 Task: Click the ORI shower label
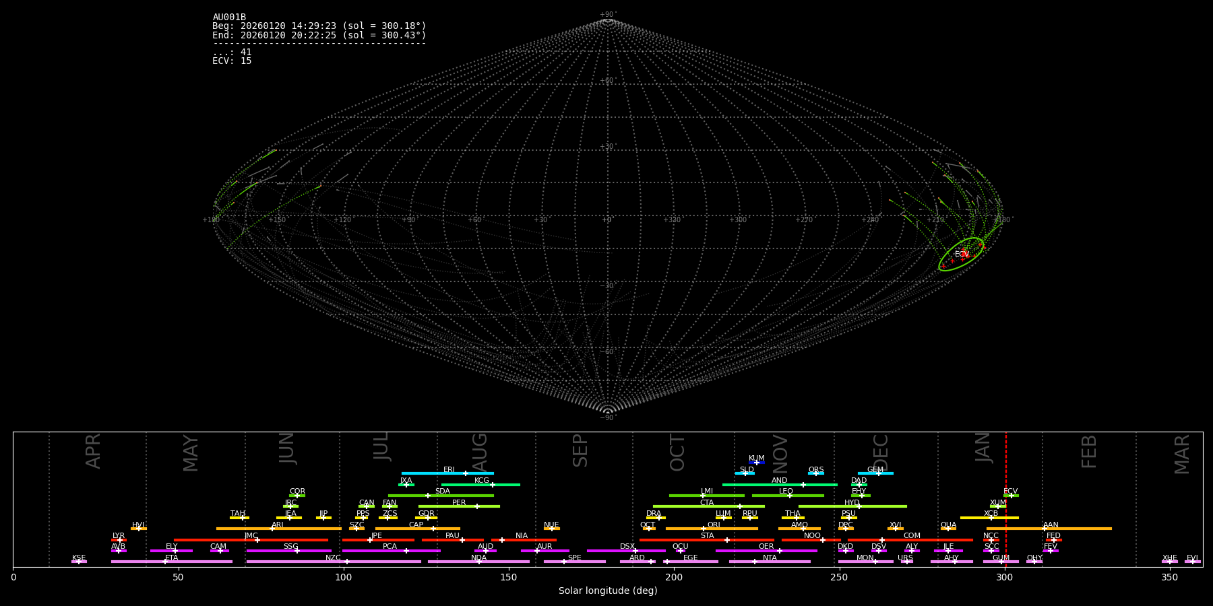714,525
